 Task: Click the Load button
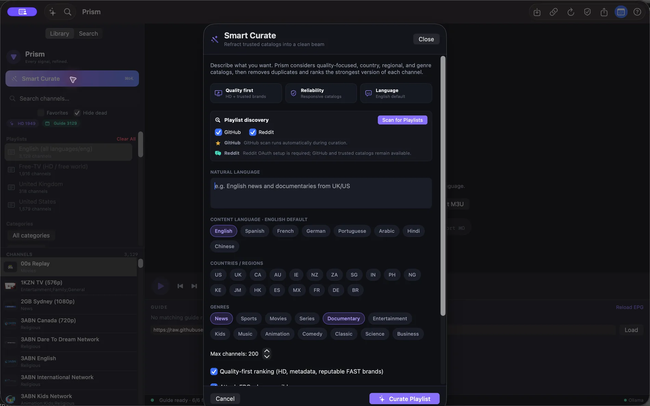631,330
